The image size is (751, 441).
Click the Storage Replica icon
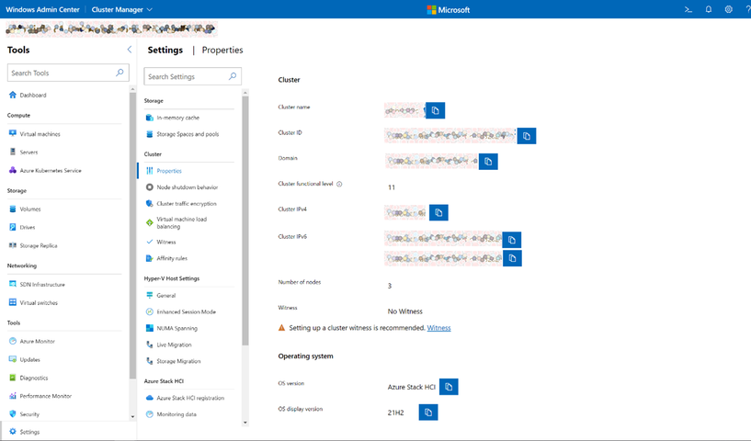(13, 245)
